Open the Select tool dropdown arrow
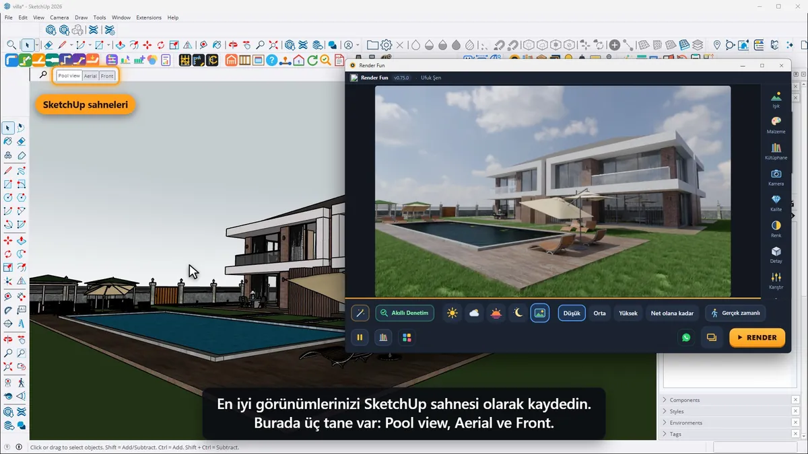Screen dimensions: 808x454 pos(38,45)
